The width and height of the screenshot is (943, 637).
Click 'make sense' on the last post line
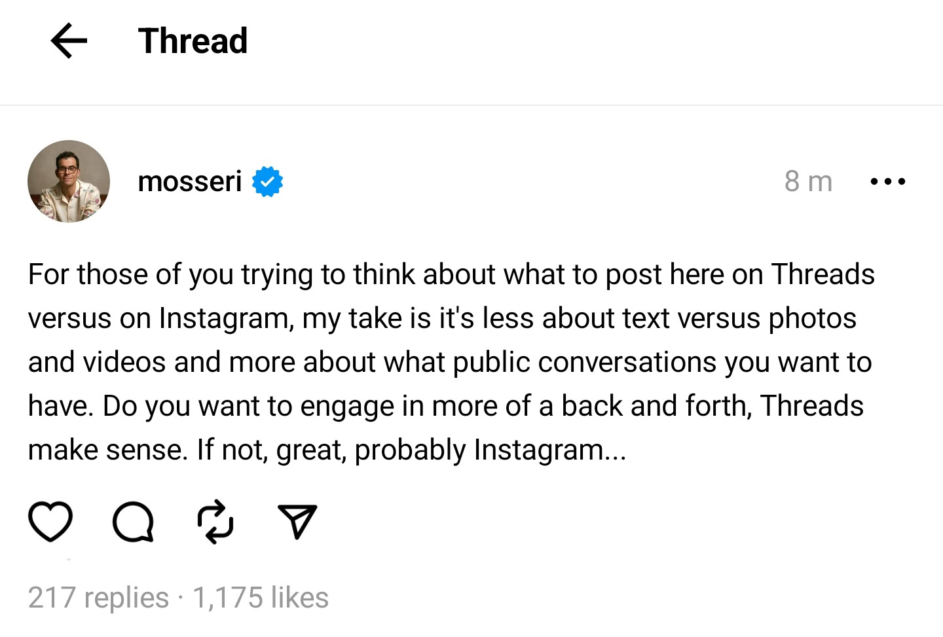pos(107,450)
